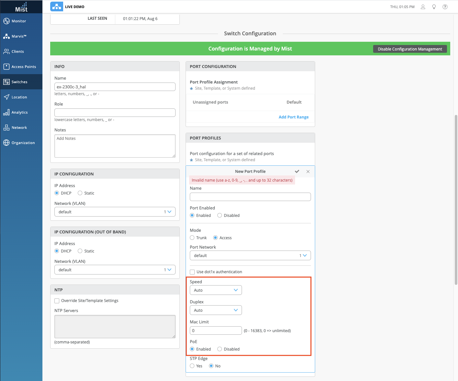Viewport: 458px width, 381px height.
Task: Select Trunk mode radio button
Action: [192, 238]
